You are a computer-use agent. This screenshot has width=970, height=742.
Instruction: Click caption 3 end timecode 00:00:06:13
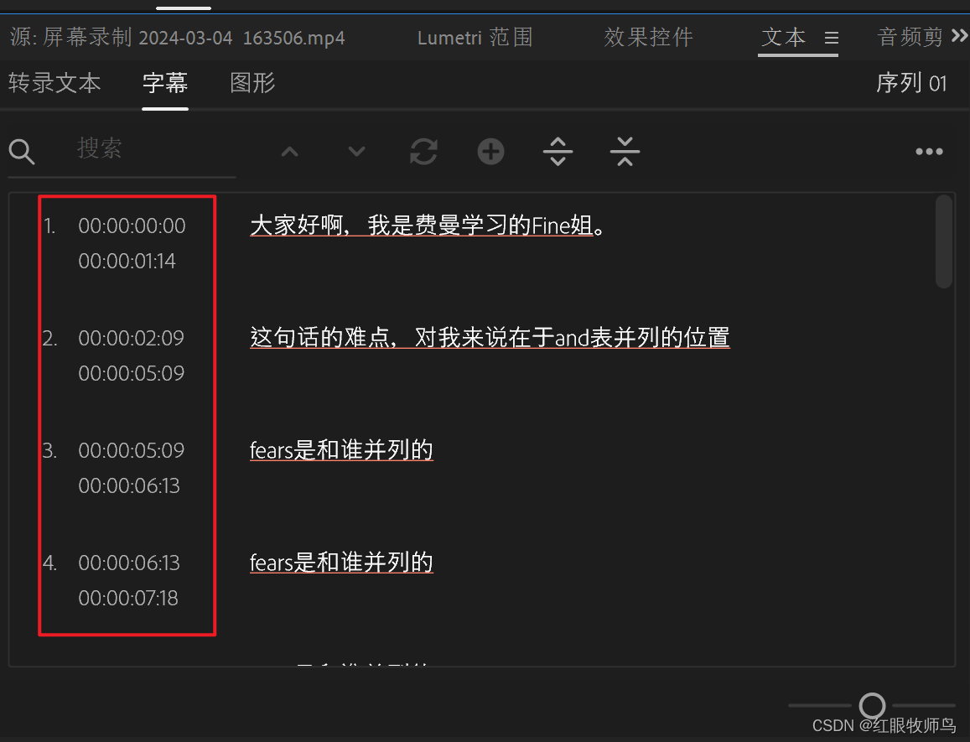pyautogui.click(x=128, y=485)
